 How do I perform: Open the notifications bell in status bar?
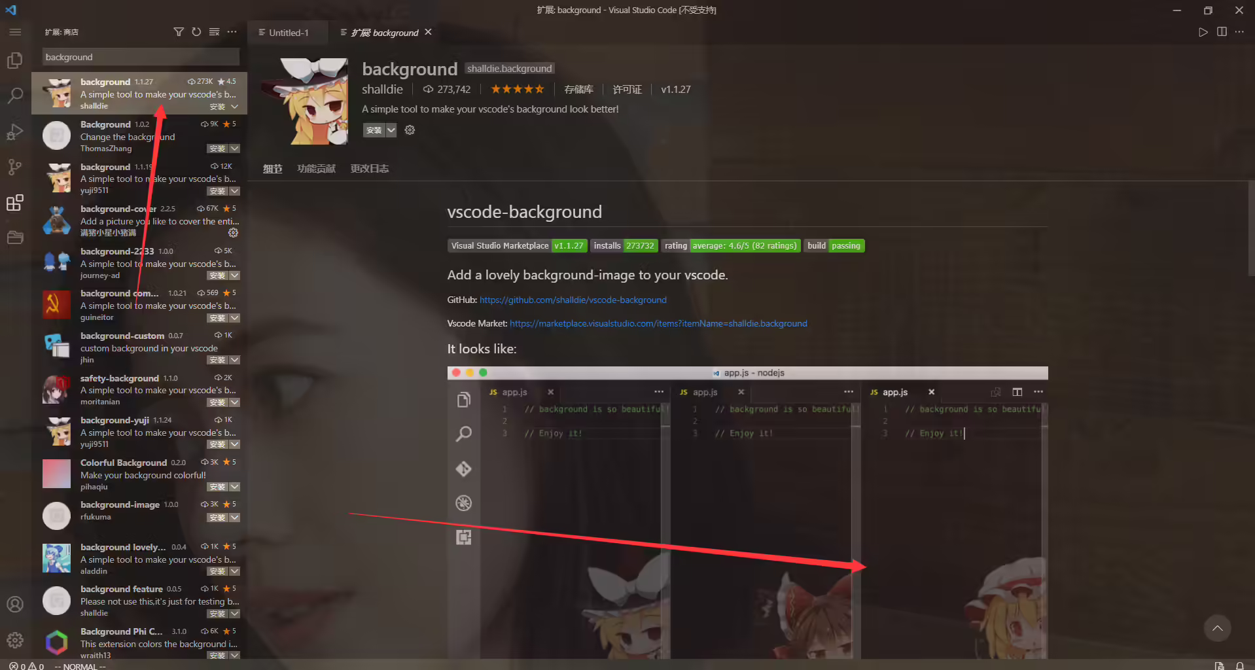pos(1239,665)
